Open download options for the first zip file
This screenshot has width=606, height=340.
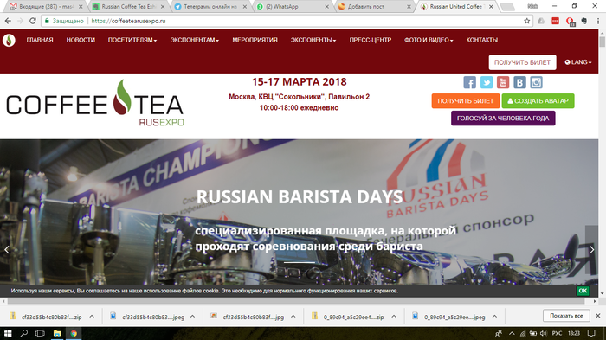tap(92, 317)
